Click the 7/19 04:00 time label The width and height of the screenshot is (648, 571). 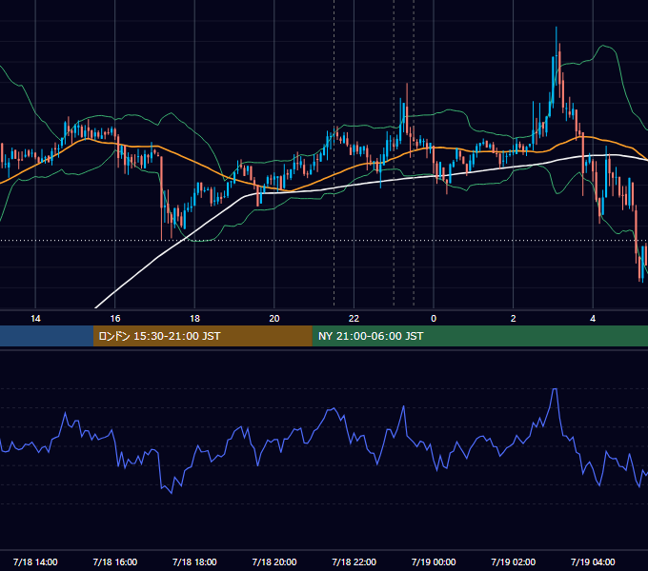tap(593, 561)
